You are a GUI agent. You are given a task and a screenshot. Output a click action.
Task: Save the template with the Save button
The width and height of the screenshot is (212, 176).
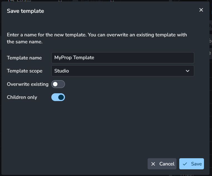pyautogui.click(x=191, y=164)
